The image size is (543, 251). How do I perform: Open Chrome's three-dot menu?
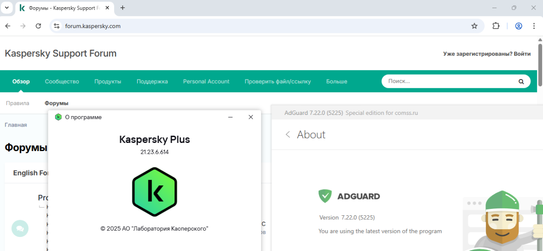pos(534,26)
